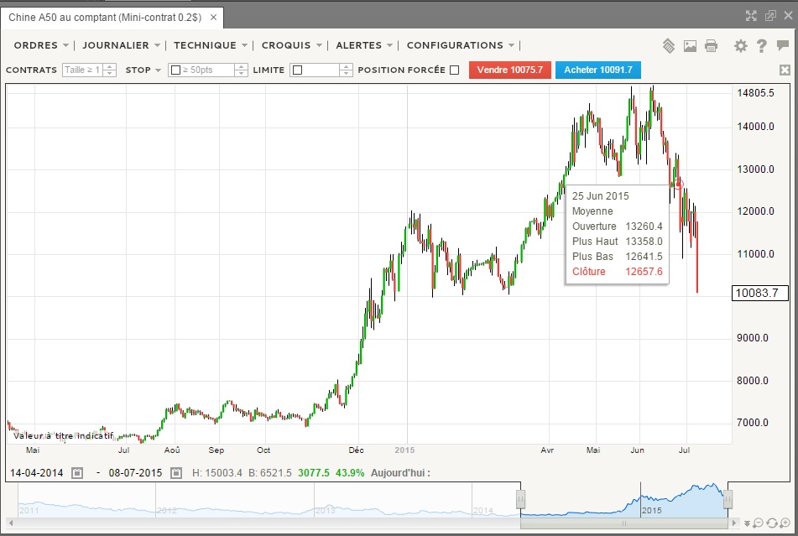Reset chart zoom with refresh icon
The image size is (798, 536).
tap(771, 523)
